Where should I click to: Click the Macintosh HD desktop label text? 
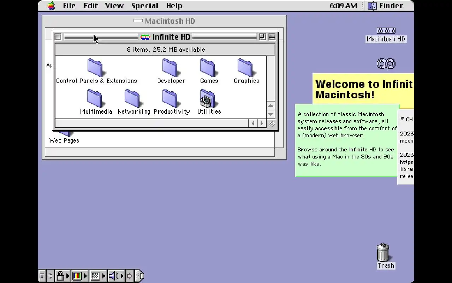tap(386, 39)
